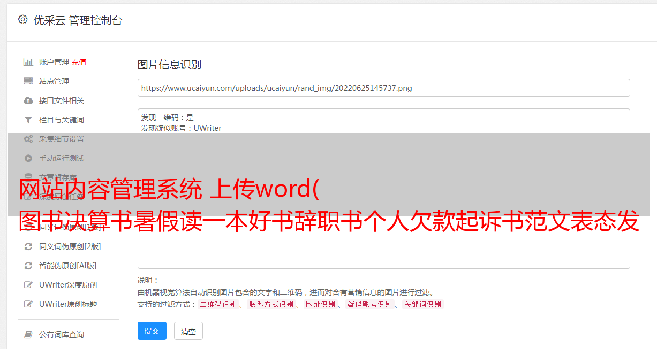Click the 关键词识别 tag

pos(423,304)
